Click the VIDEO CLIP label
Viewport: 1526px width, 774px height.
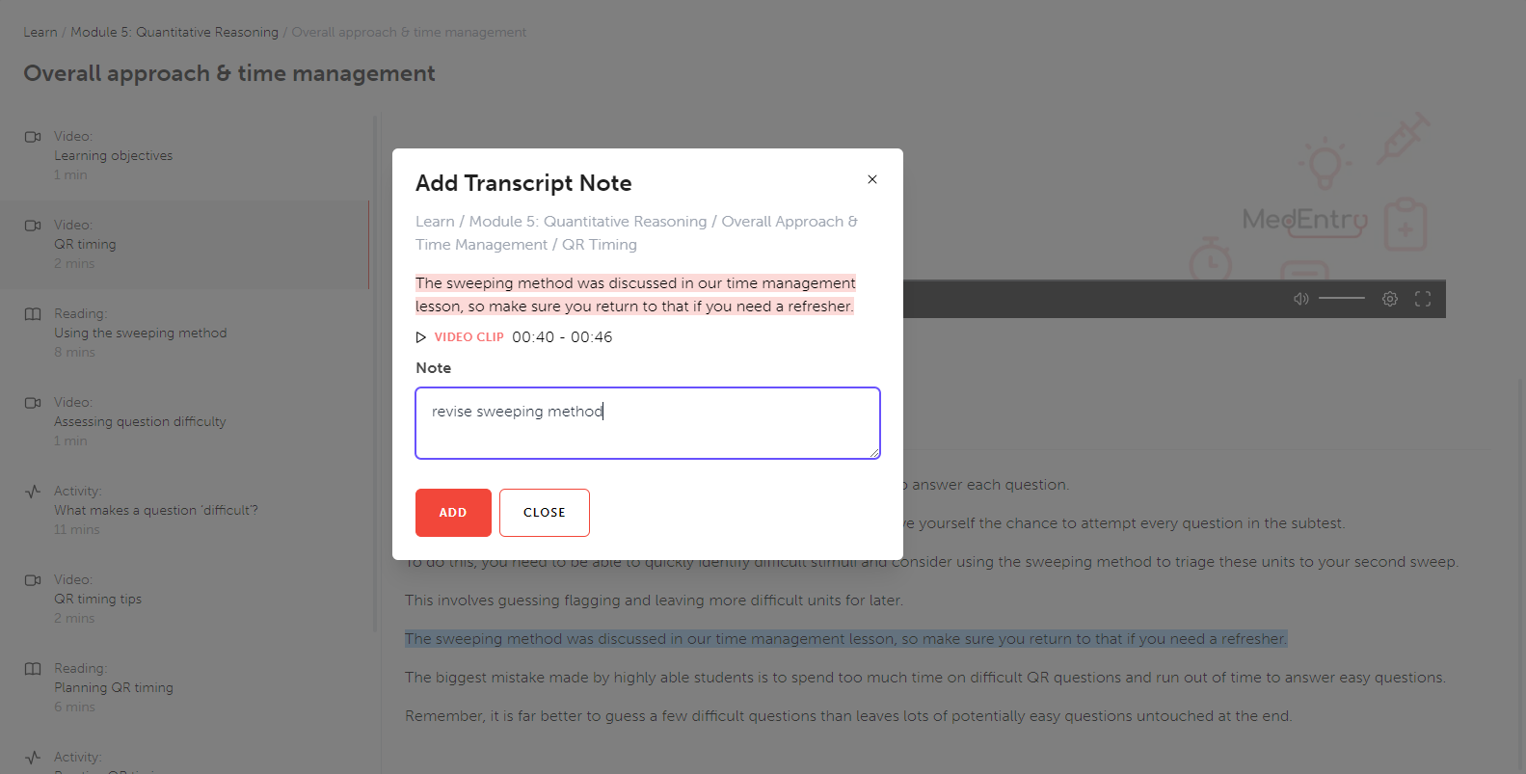[x=469, y=337]
